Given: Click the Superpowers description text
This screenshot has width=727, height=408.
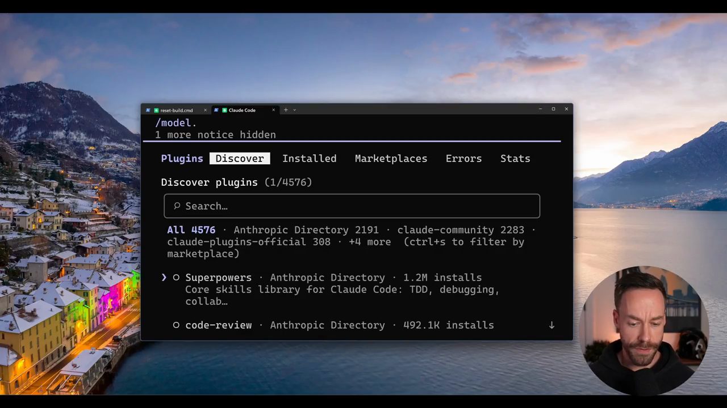Looking at the screenshot, I should (x=342, y=295).
